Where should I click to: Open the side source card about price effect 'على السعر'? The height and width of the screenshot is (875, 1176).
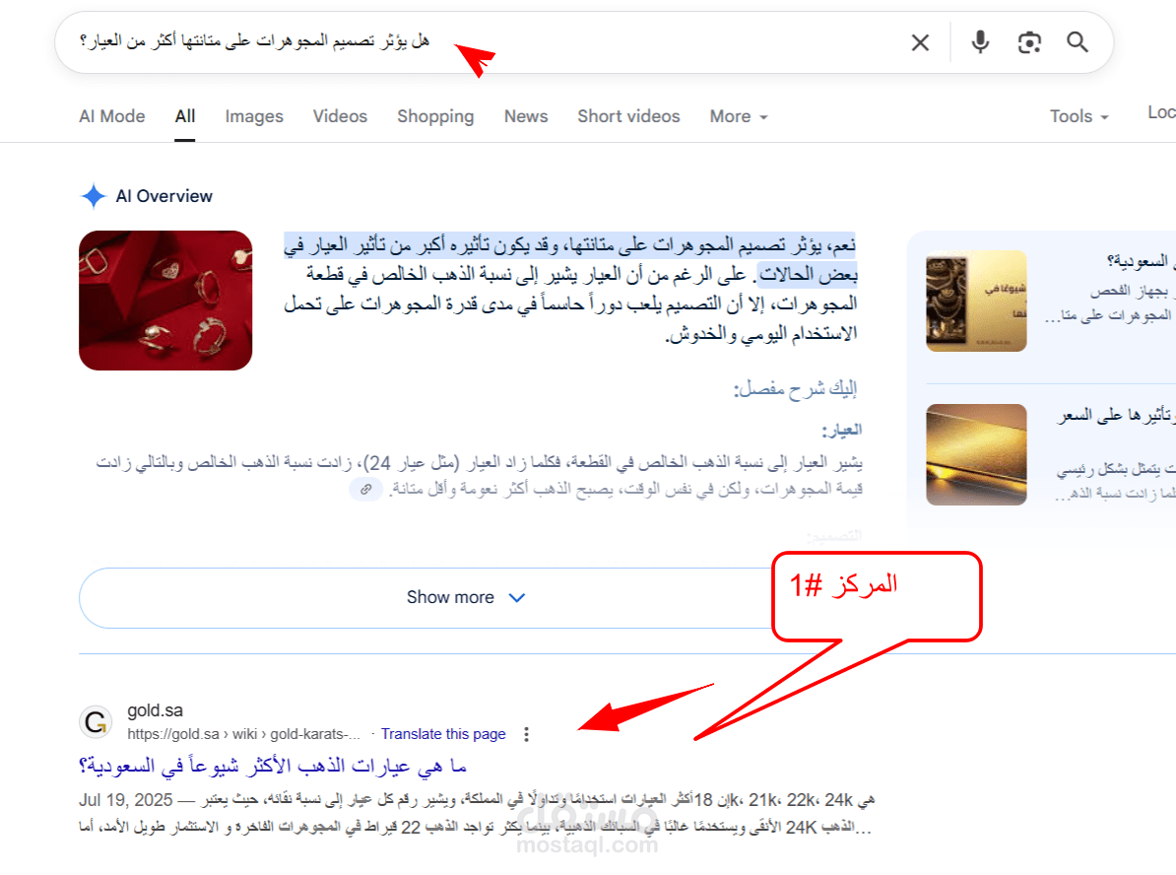pos(1050,455)
